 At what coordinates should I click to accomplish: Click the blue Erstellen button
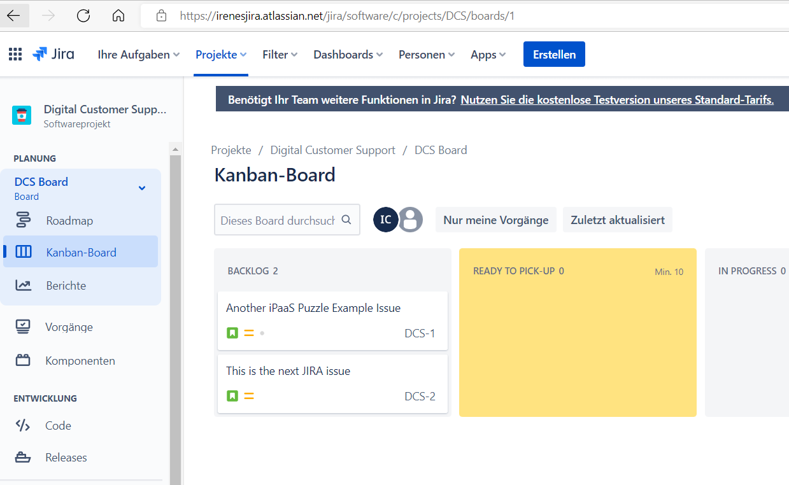coord(554,54)
